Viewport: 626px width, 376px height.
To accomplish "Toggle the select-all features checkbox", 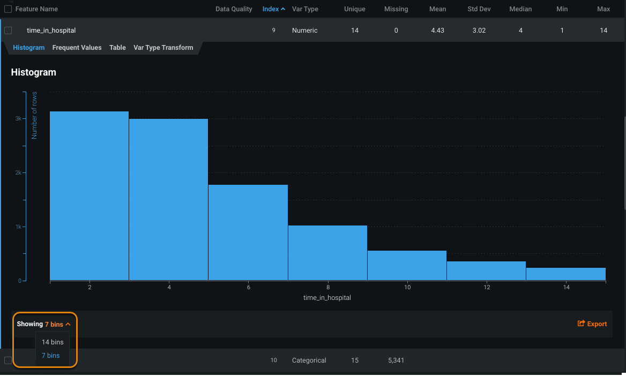I will [x=8, y=9].
